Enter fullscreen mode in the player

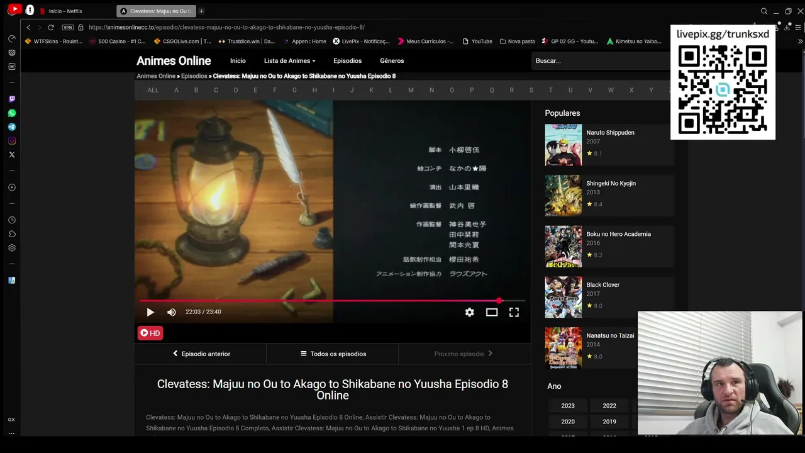click(514, 312)
